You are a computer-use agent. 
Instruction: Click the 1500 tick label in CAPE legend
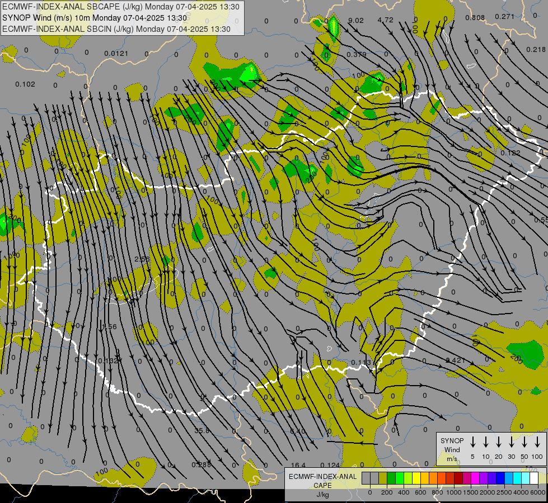point(471,492)
